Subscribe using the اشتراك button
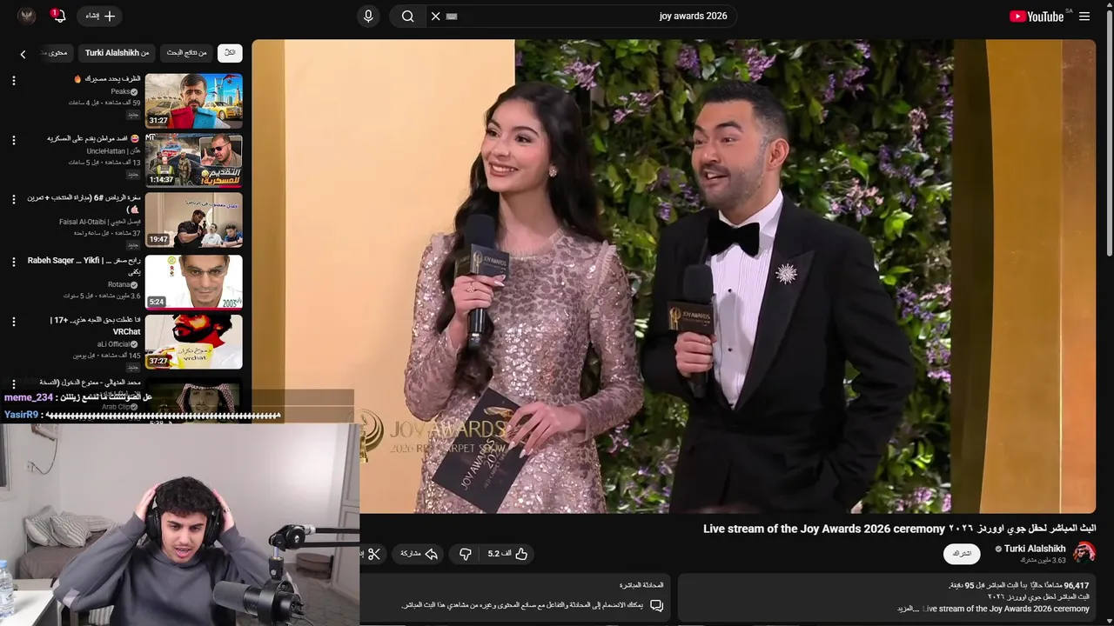Viewport: 1114px width, 626px height. pos(962,554)
